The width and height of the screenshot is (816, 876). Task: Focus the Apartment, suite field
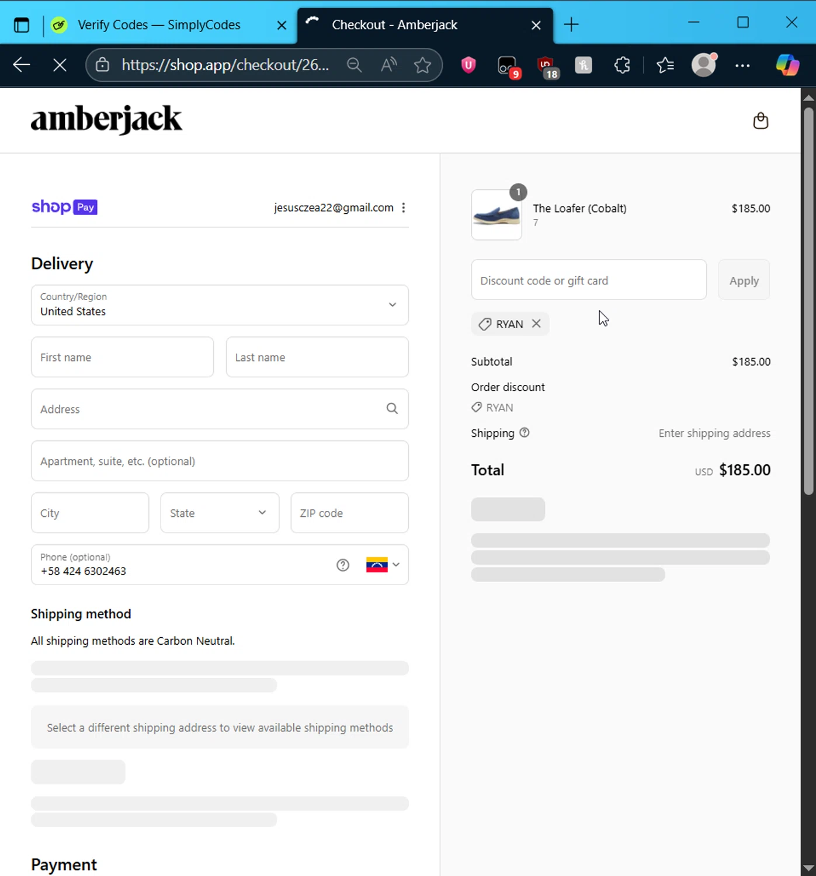click(x=220, y=461)
